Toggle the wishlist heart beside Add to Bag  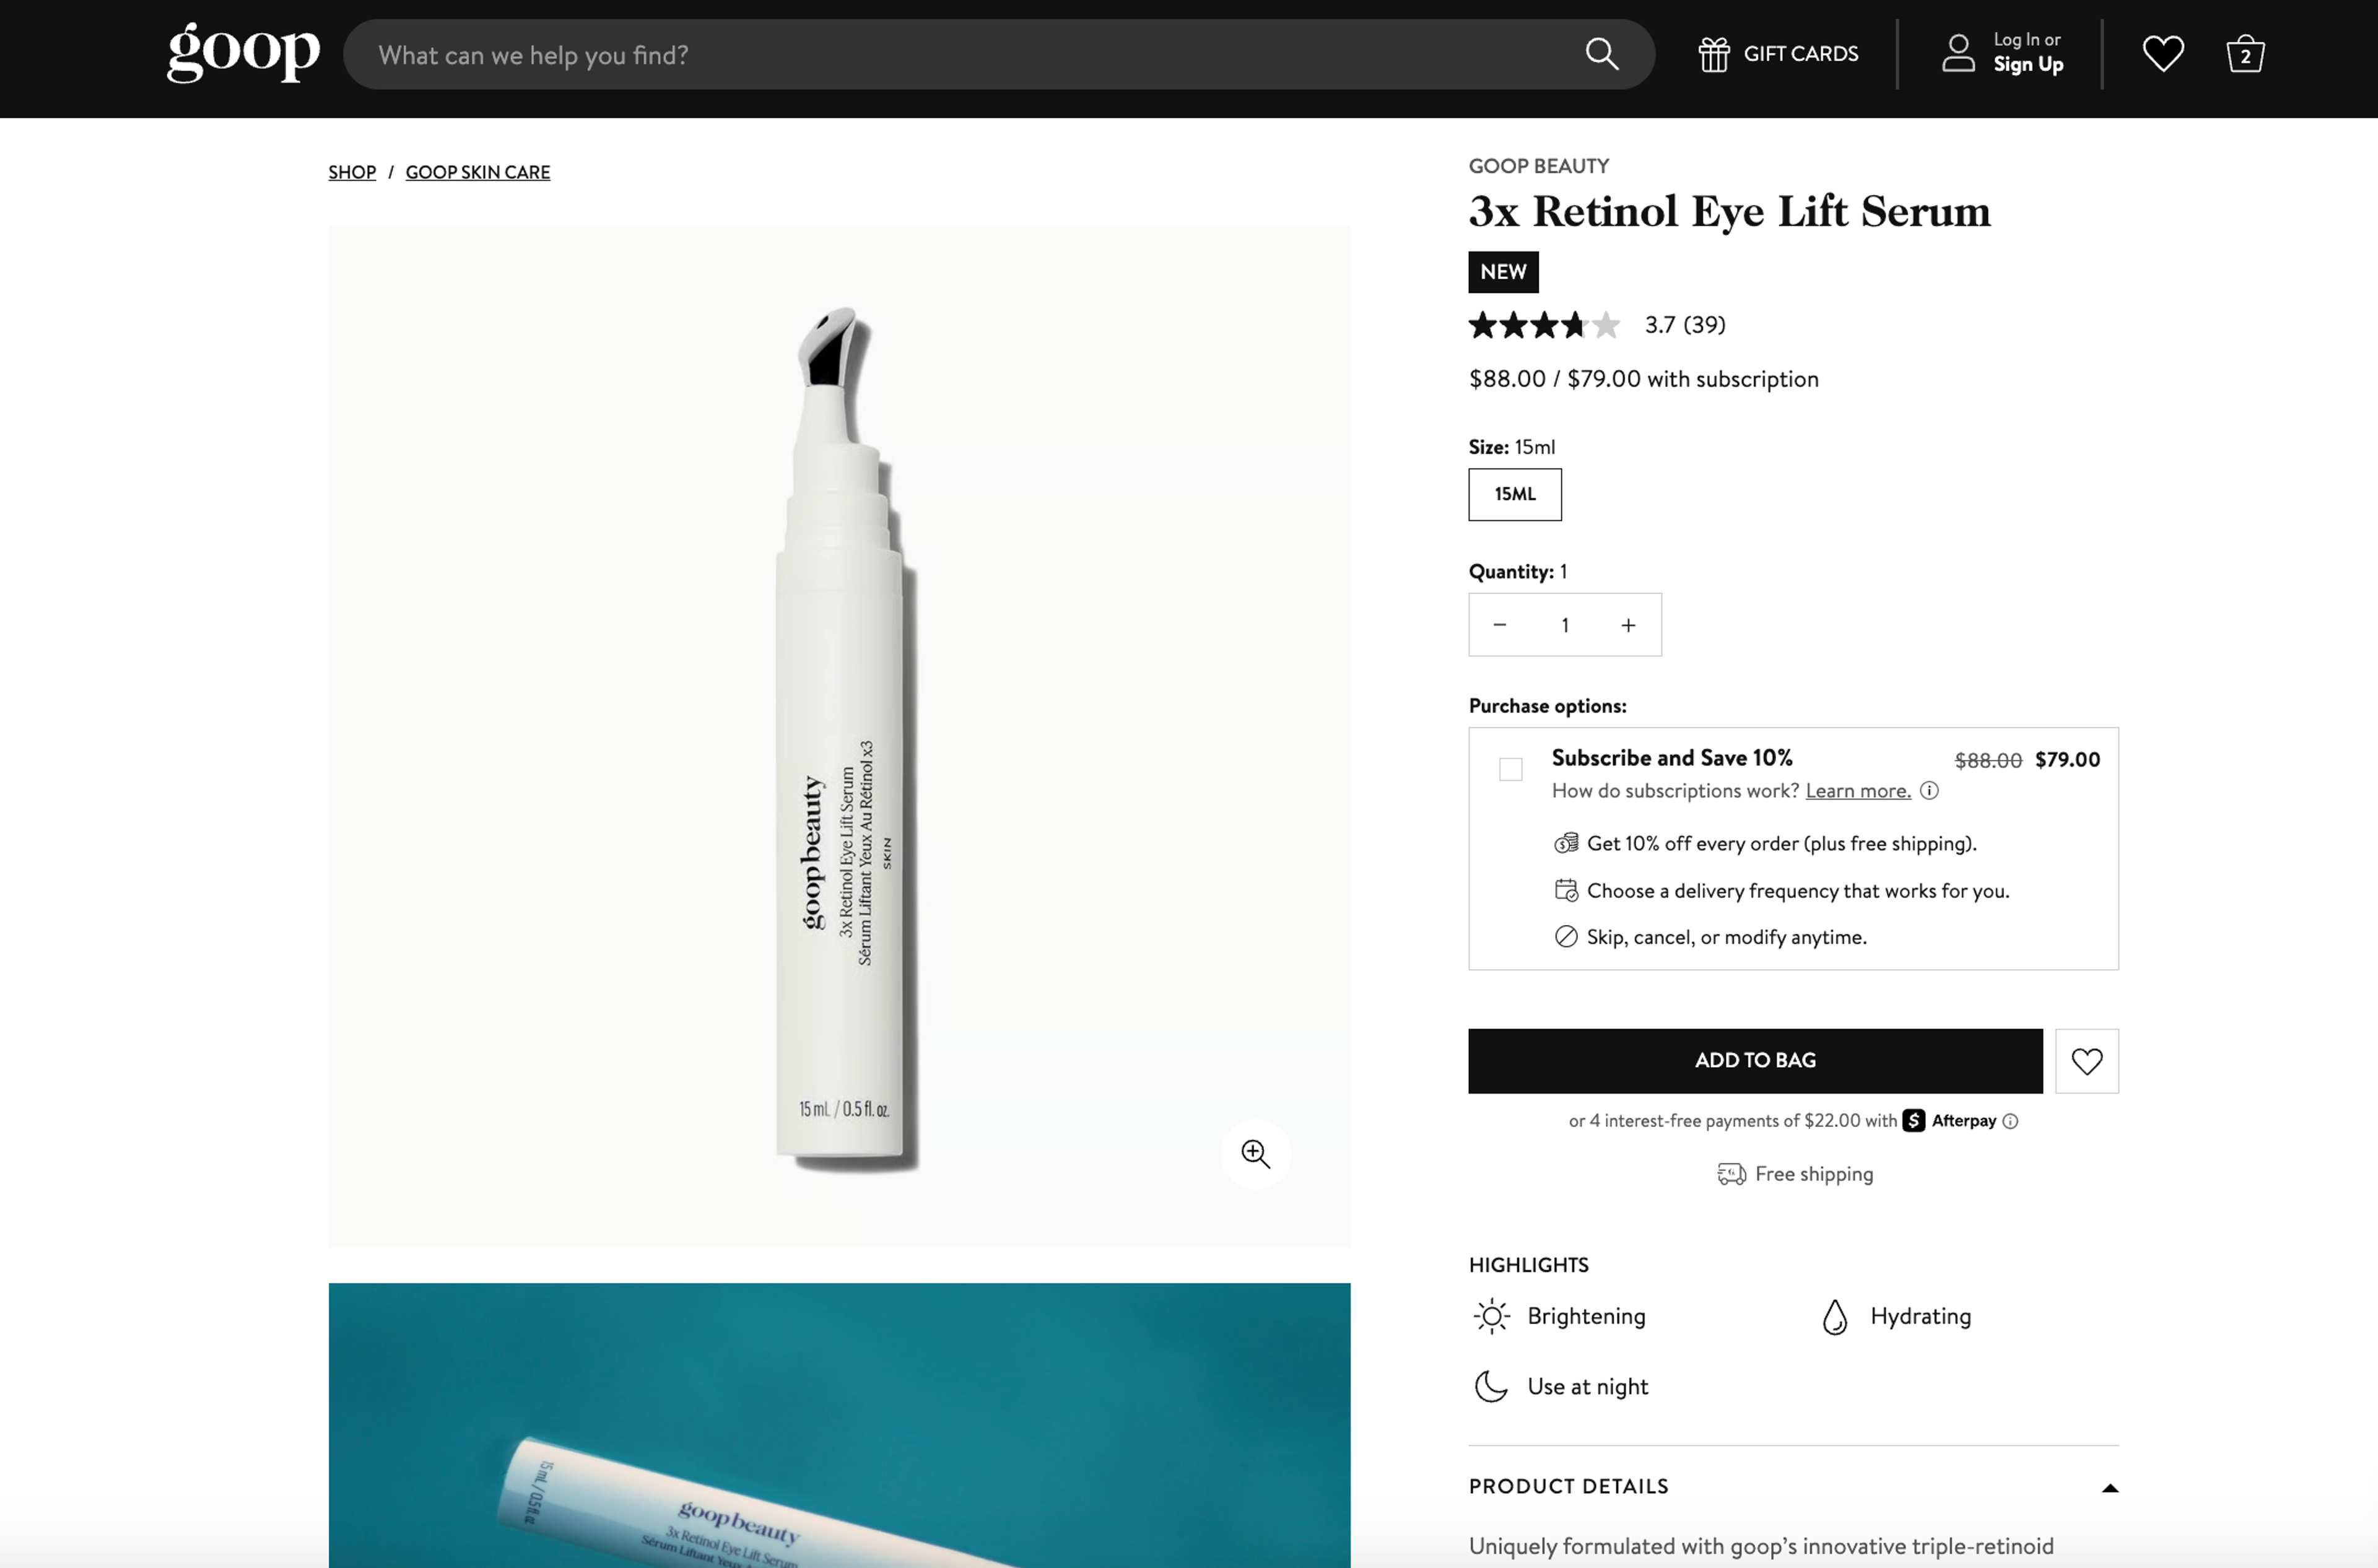coord(2087,1060)
